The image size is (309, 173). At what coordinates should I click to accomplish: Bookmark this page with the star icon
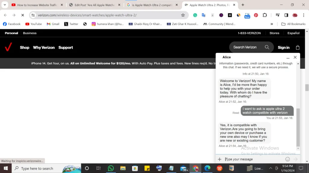(183, 15)
